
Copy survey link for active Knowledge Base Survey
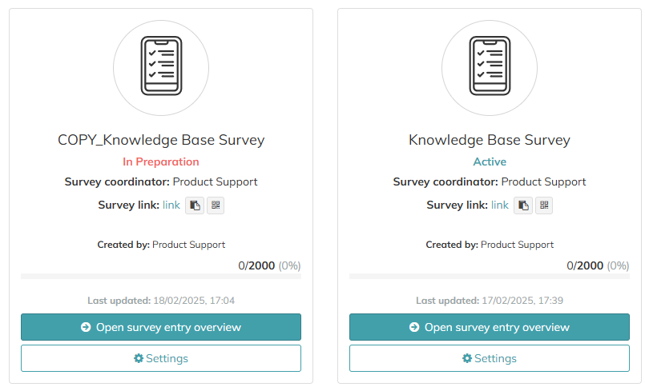(522, 205)
